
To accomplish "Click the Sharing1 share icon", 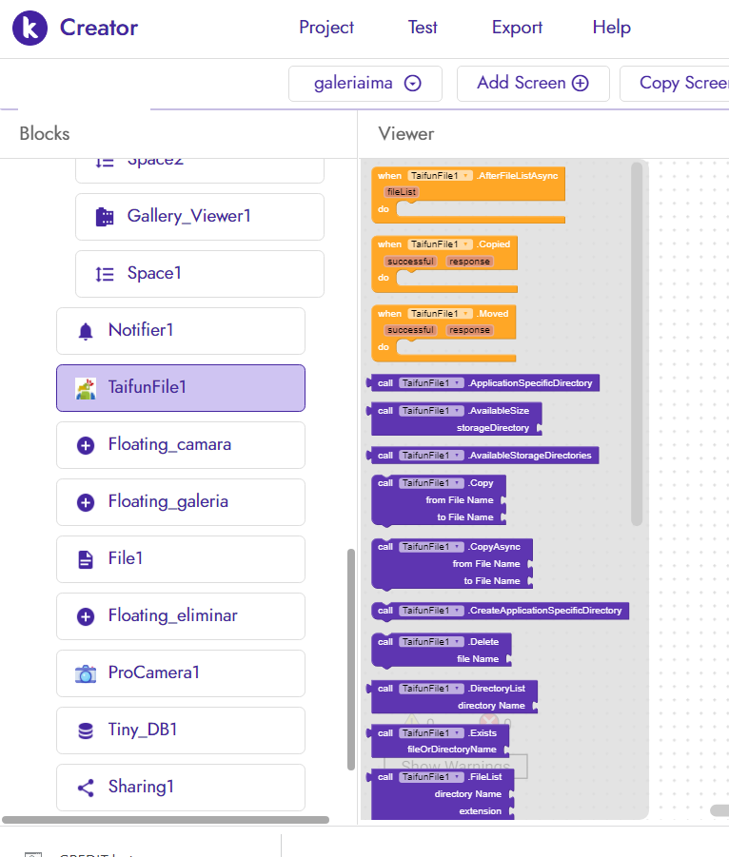I will point(86,788).
